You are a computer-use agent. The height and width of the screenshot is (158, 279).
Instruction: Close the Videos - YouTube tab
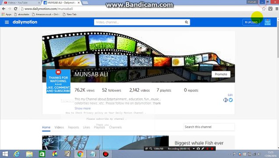click(39, 3)
